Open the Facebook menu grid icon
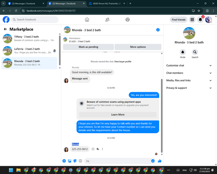 pyautogui.click(x=192, y=20)
